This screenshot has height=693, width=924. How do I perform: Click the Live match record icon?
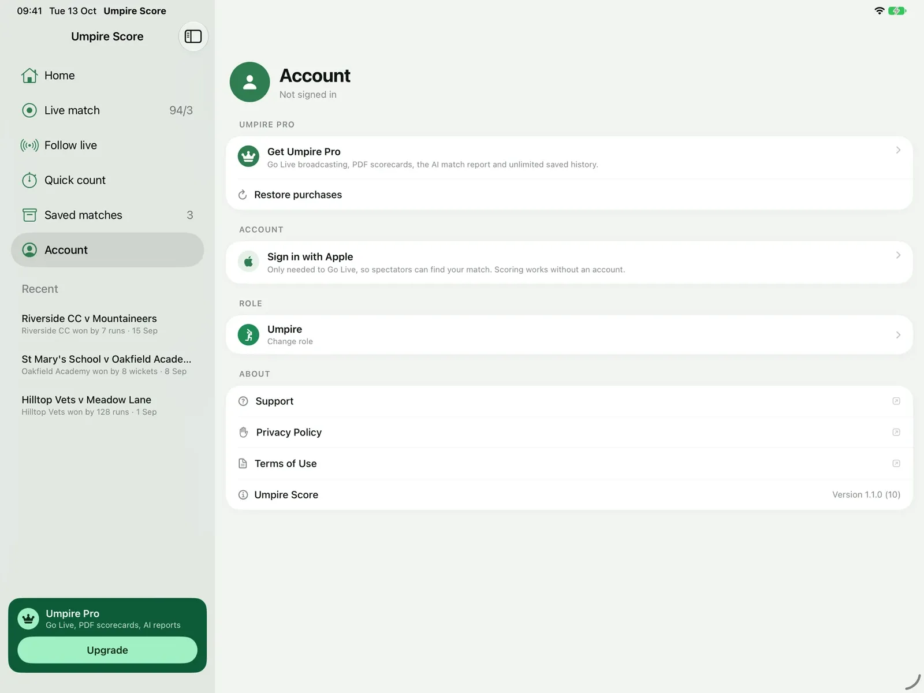(29, 110)
